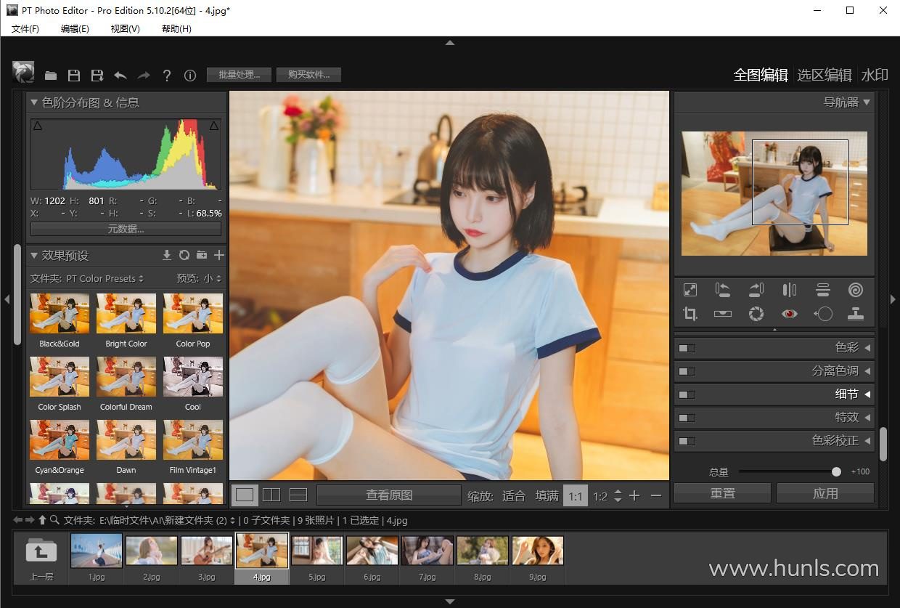Toggle the 色彩校正 on/off switch
Screen dimensions: 900x608
(687, 441)
